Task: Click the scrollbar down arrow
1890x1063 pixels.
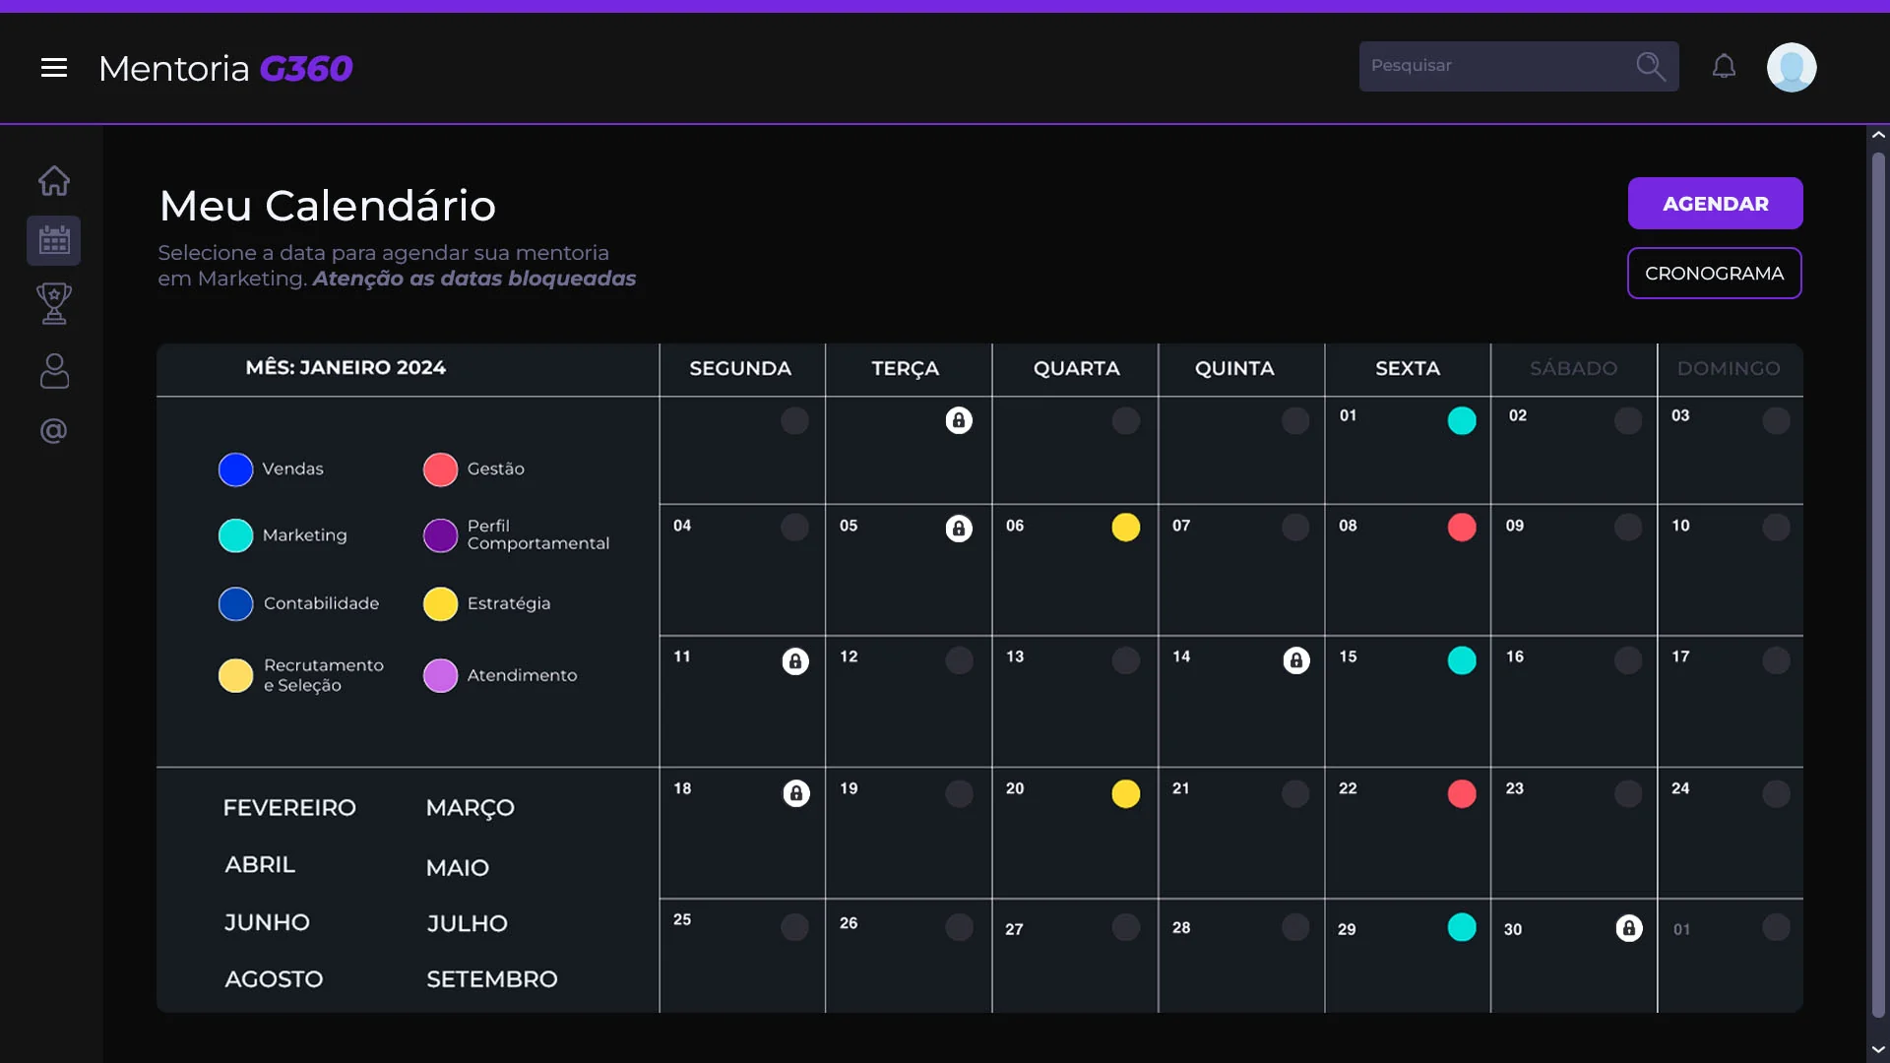Action: pyautogui.click(x=1878, y=1049)
